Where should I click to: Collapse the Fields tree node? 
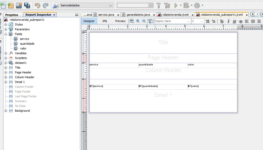(x=6, y=34)
